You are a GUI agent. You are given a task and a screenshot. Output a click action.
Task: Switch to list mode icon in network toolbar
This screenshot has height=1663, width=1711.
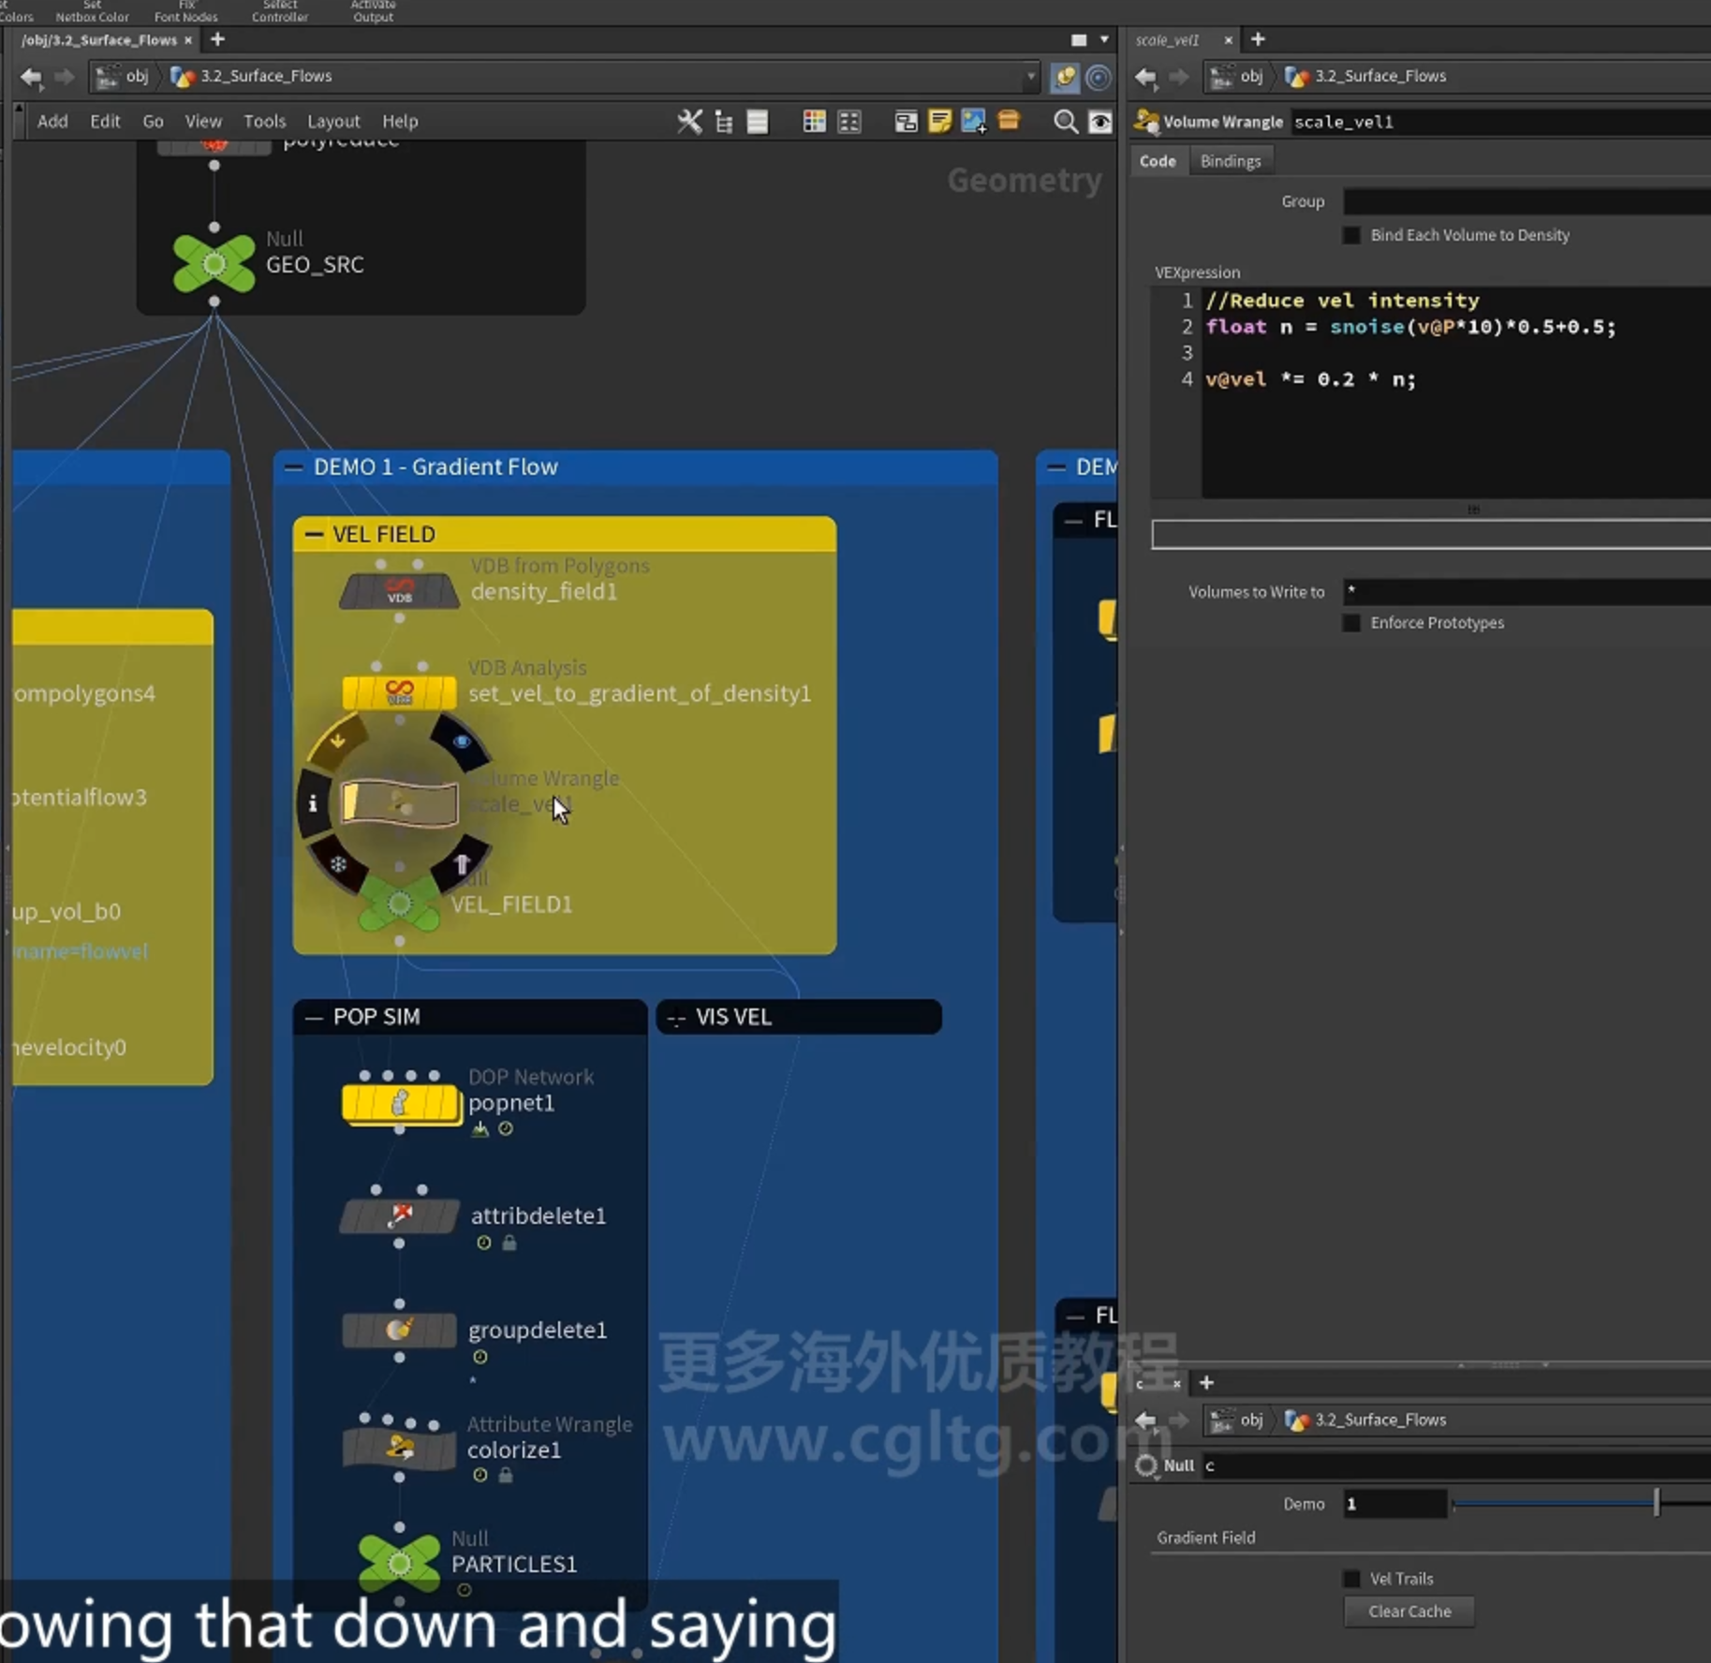758,122
